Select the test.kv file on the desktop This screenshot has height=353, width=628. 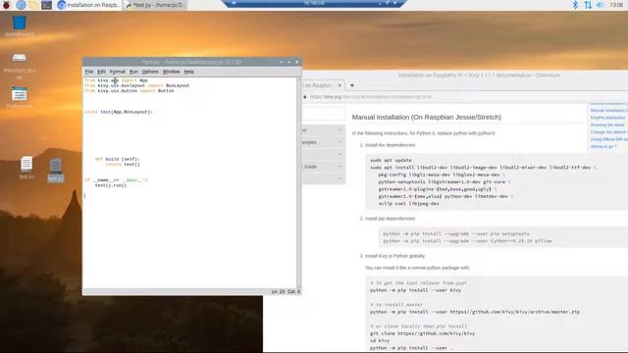(26, 168)
